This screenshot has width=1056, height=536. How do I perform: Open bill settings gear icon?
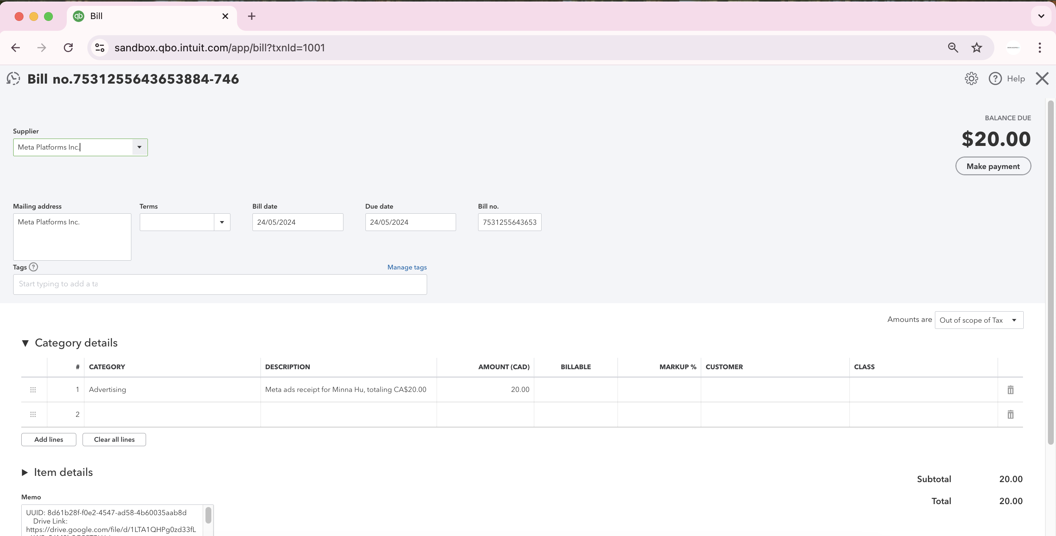971,78
